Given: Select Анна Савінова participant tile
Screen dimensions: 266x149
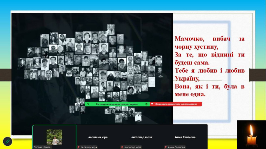Looking at the screenshot, I should click(x=185, y=137).
